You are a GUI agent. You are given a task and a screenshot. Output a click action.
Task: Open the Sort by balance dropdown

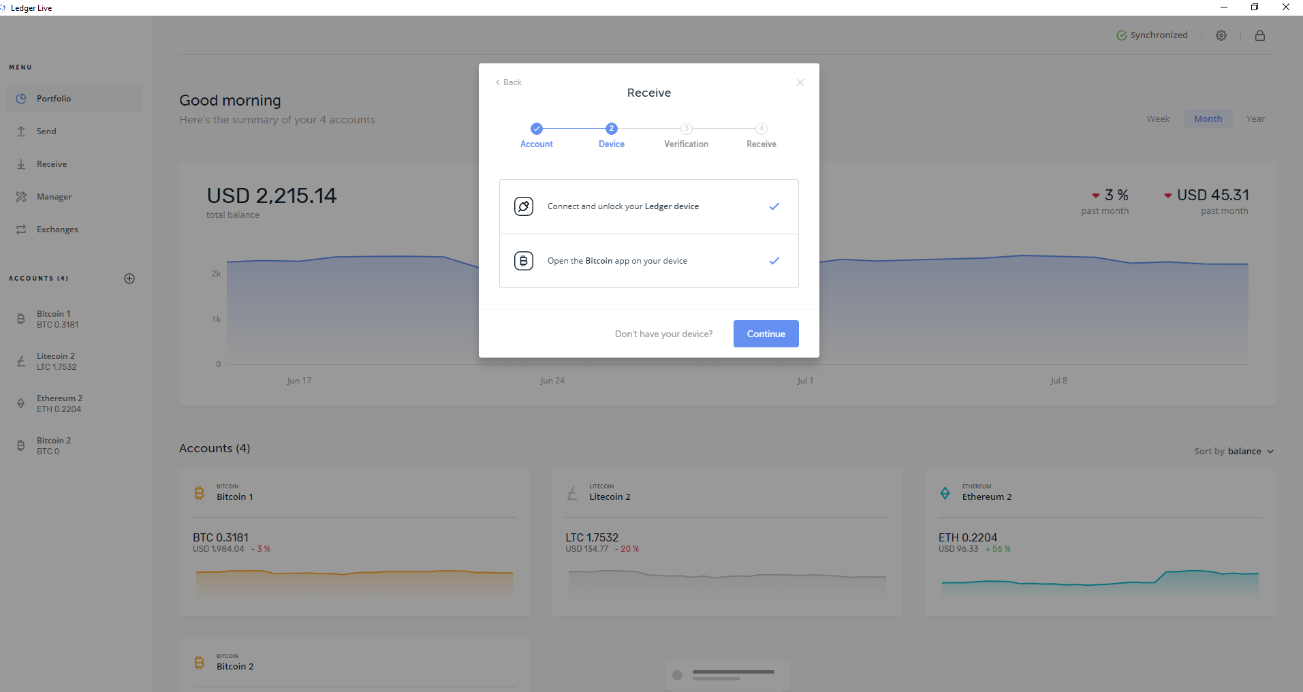(x=1234, y=452)
